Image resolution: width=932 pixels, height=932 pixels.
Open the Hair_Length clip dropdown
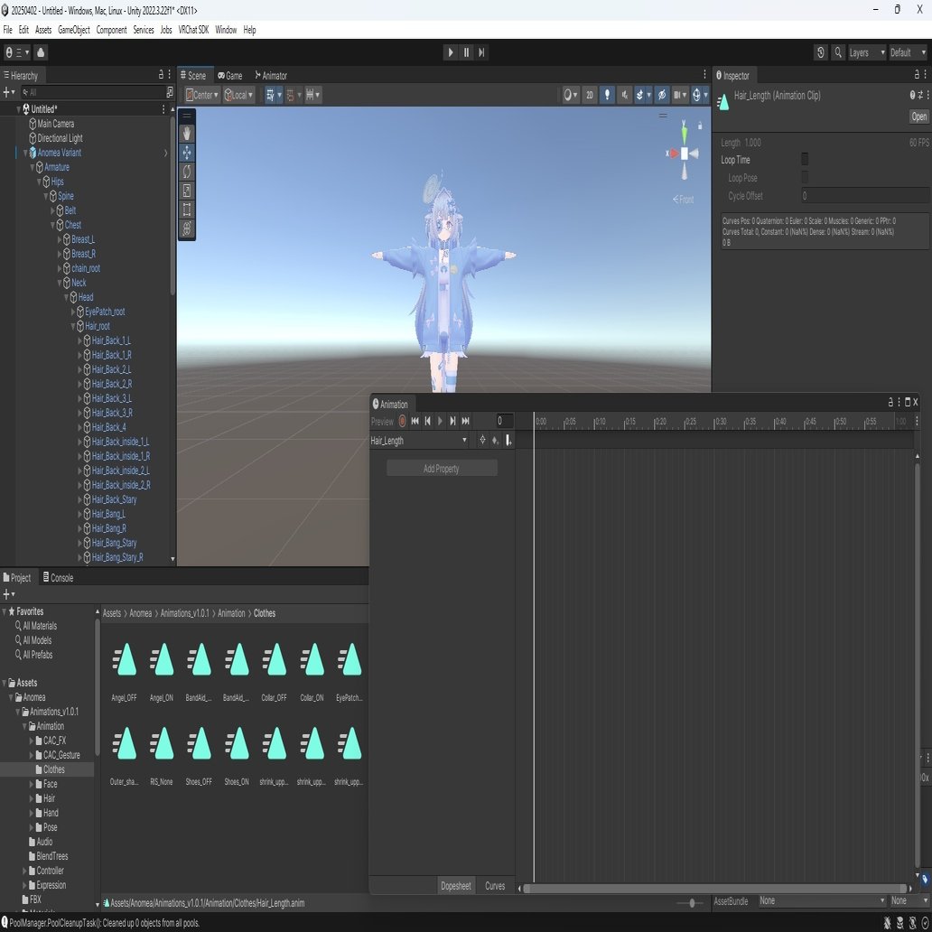(419, 441)
